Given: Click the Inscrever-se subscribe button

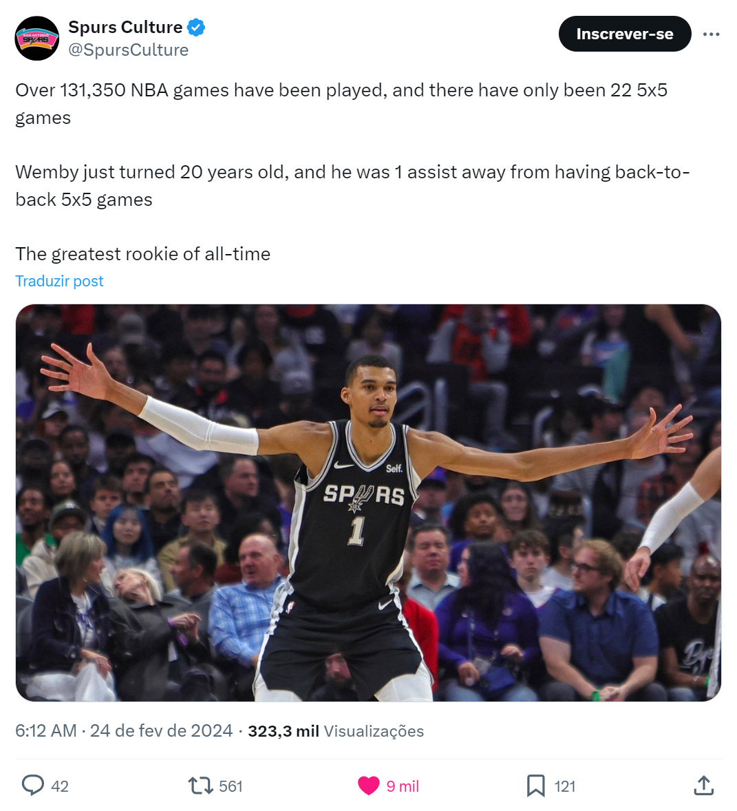Looking at the screenshot, I should [x=624, y=34].
